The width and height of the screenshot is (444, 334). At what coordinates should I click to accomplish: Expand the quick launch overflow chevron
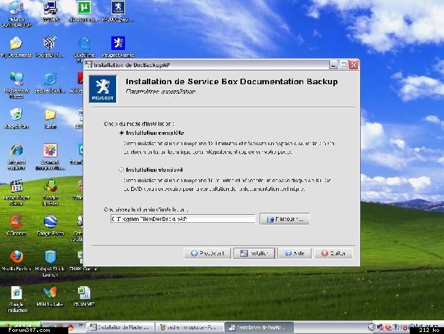click(x=81, y=325)
